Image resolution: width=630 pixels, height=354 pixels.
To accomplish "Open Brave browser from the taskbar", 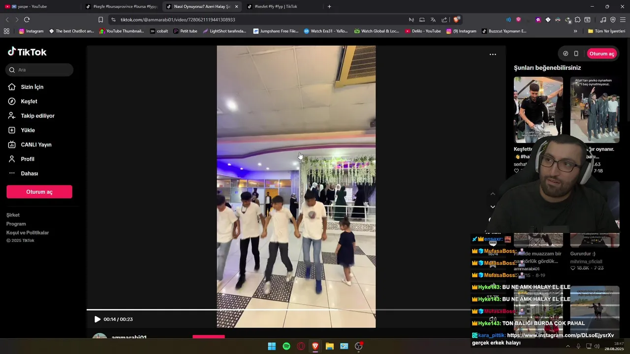I will 315,346.
